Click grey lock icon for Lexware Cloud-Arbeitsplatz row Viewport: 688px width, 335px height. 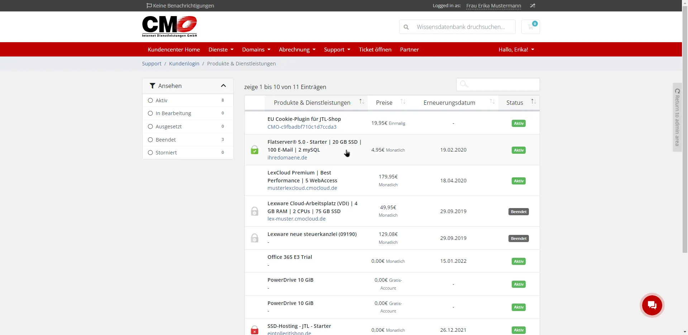click(x=254, y=211)
